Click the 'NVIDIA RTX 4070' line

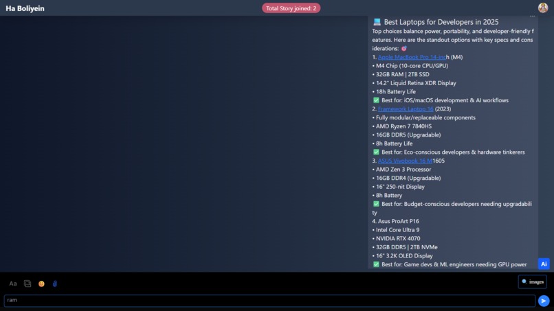click(396, 239)
